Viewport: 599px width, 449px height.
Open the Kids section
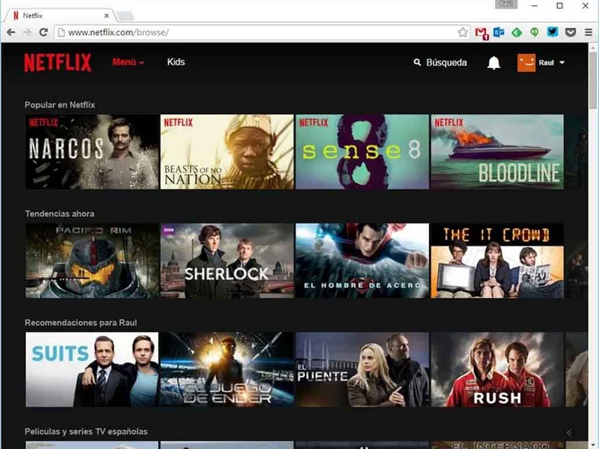176,63
